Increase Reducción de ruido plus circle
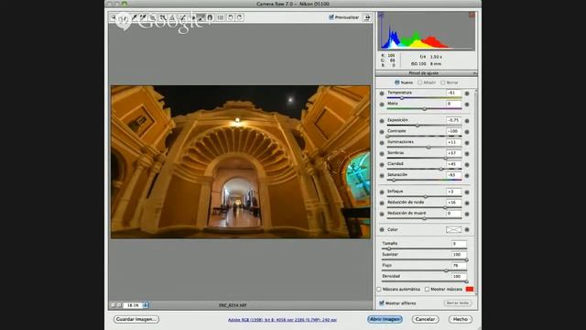The height and width of the screenshot is (330, 586). click(x=467, y=203)
